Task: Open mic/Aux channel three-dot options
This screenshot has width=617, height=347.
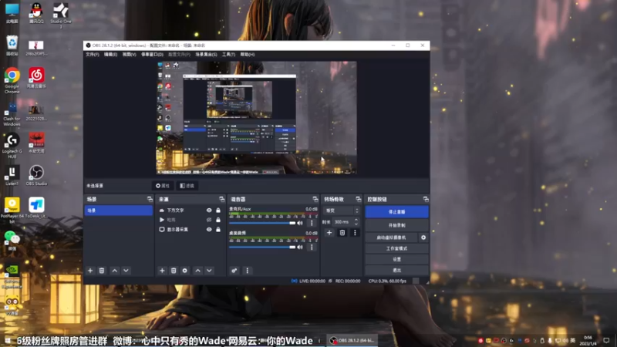Action: pos(312,223)
